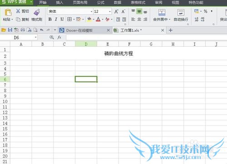Open the 审阅 (Review) ribbon tab
227x164 pixels.
point(158,2)
